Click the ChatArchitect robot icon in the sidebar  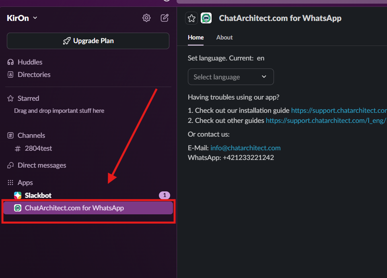coord(18,208)
